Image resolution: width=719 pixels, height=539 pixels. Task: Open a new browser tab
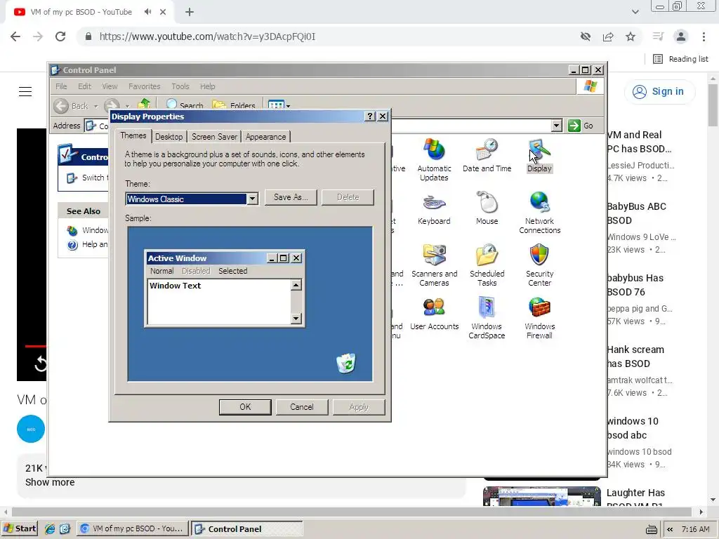(x=190, y=13)
